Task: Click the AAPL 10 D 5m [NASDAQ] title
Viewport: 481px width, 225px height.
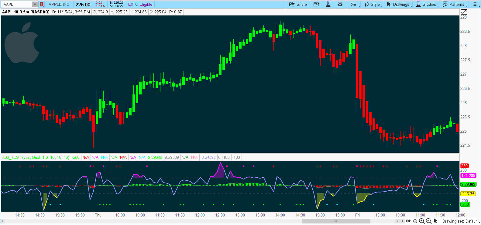Action: (x=26, y=12)
